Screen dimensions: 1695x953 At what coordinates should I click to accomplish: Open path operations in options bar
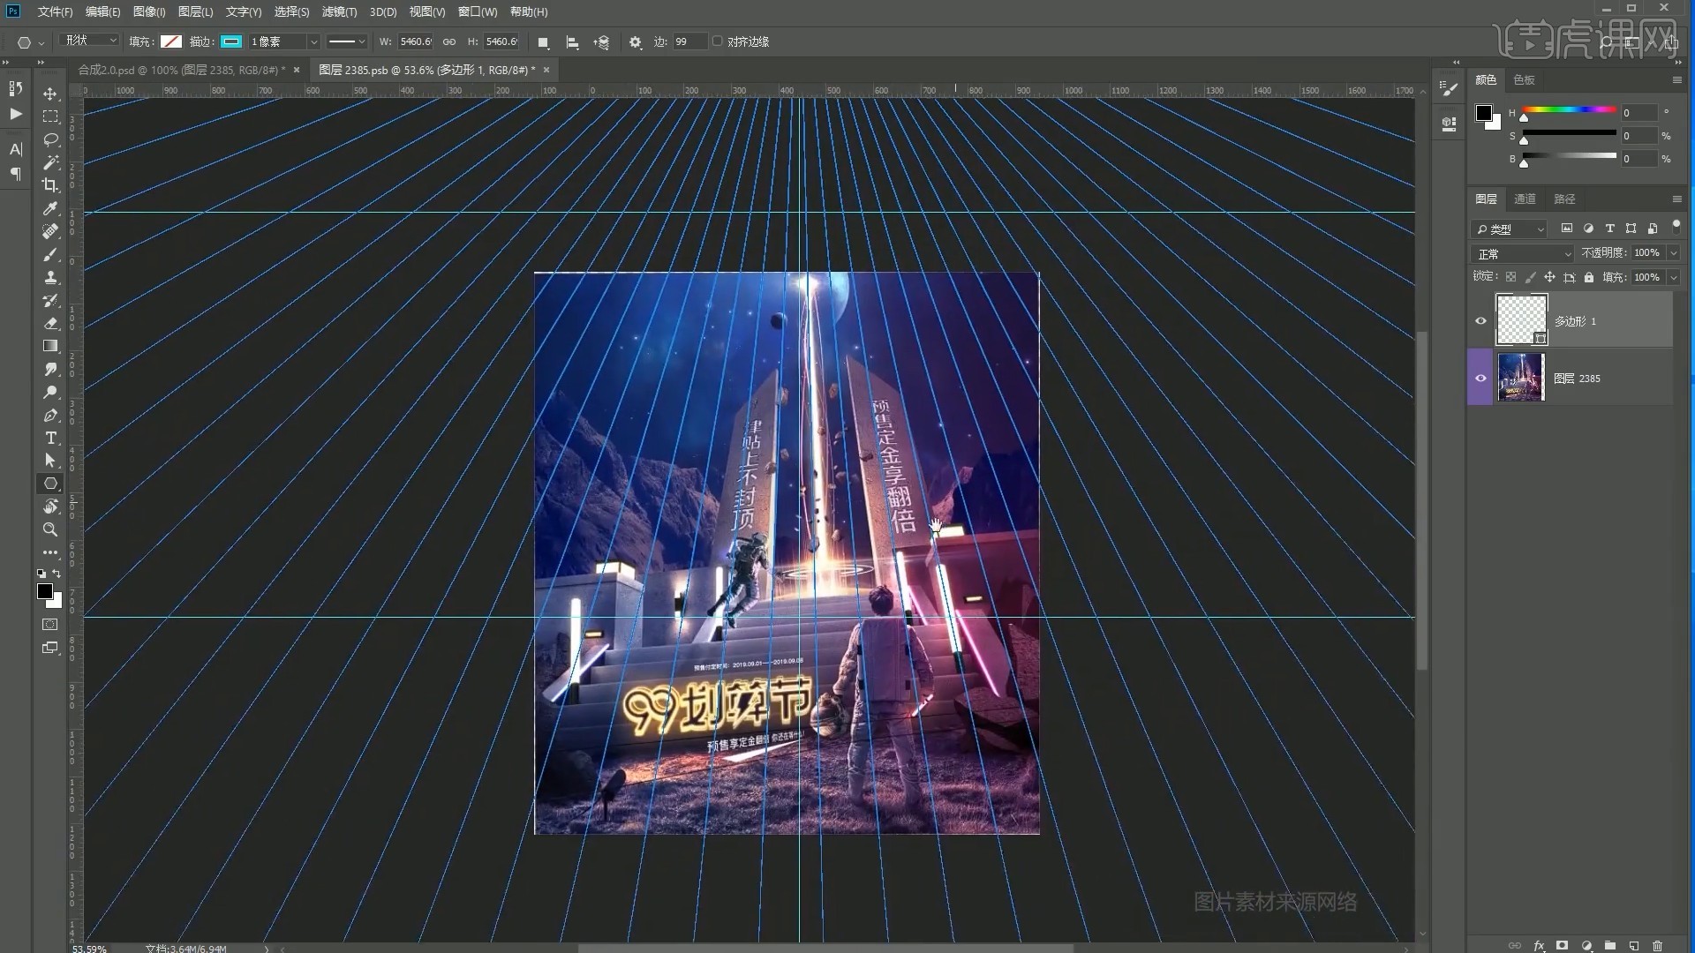[543, 41]
